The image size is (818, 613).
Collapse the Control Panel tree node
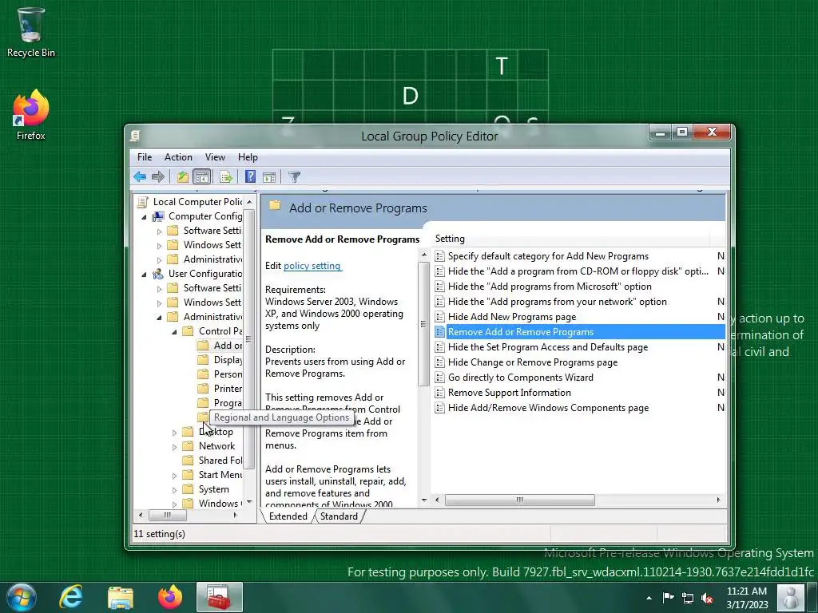tap(174, 331)
